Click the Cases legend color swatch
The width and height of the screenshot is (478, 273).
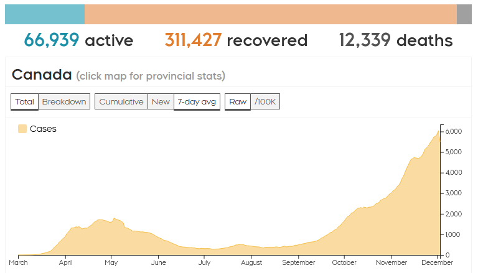[x=22, y=129]
